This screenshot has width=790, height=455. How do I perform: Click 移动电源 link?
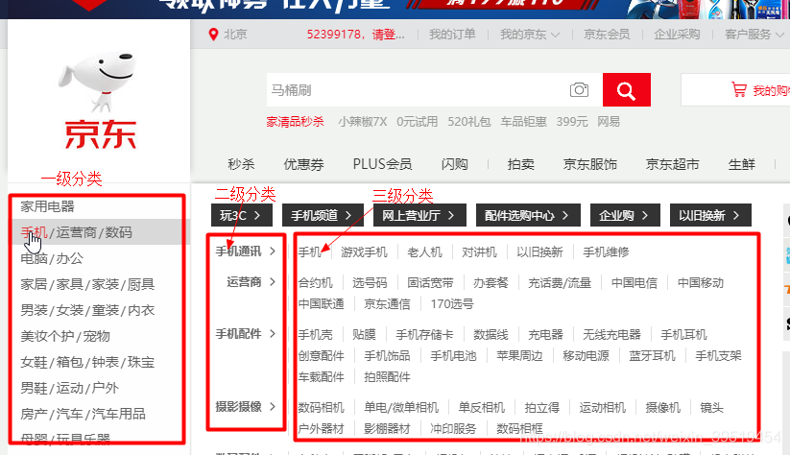586,356
